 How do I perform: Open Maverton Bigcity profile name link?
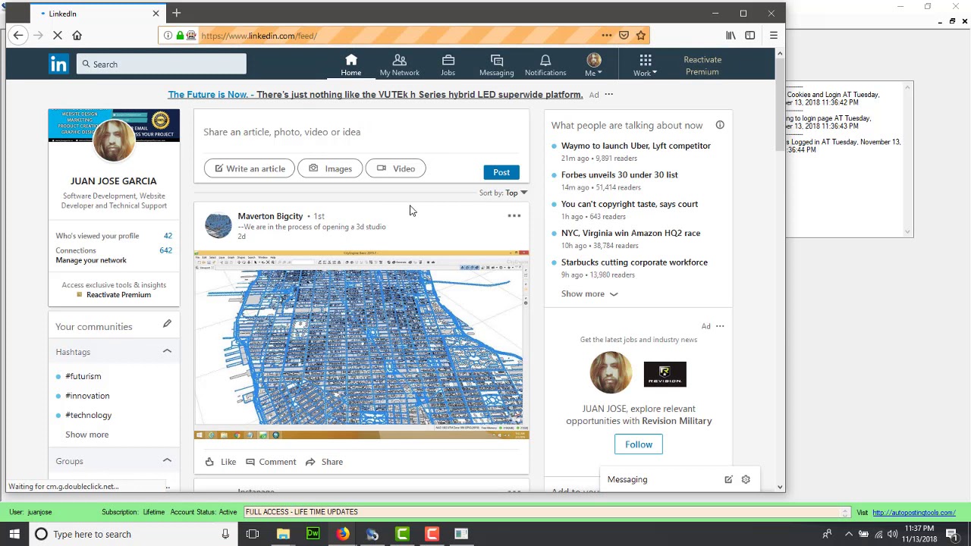[270, 216]
